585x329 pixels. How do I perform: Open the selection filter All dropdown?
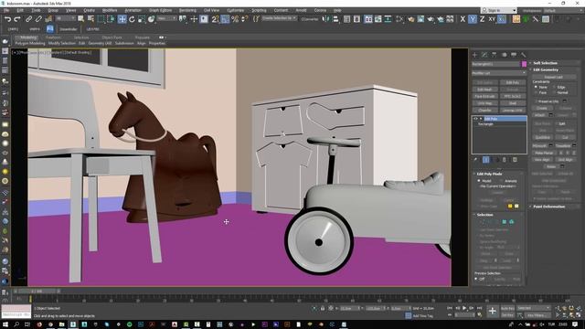click(x=65, y=18)
